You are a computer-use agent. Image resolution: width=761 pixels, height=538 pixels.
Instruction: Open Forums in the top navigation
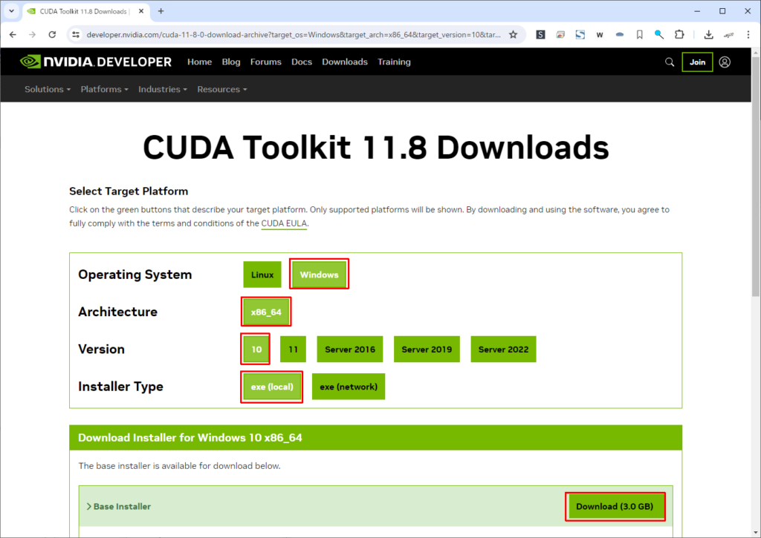[265, 62]
